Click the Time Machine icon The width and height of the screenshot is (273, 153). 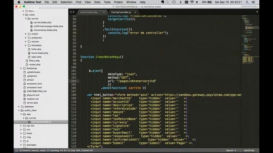click(x=174, y=2)
